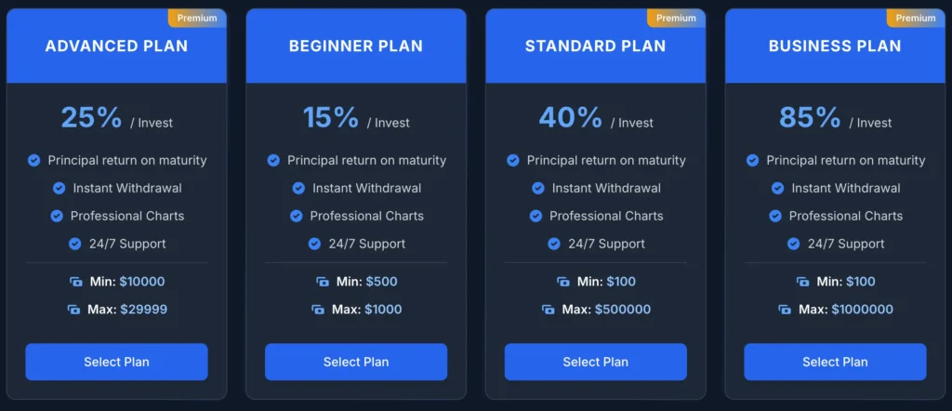The height and width of the screenshot is (411, 952).
Task: Click the Standard Plan Professional Charts checkmark
Action: 535,216
